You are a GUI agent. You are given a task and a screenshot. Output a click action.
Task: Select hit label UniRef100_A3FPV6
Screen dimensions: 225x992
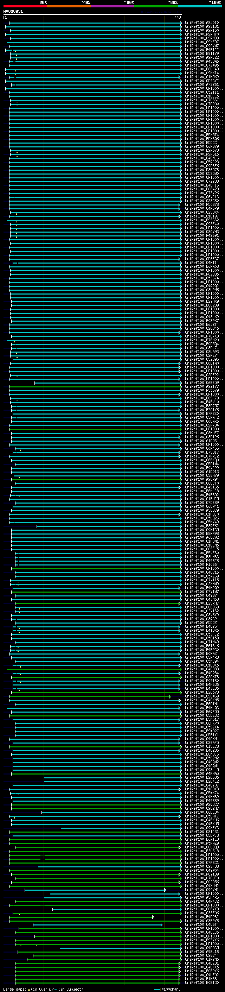click(202, 921)
